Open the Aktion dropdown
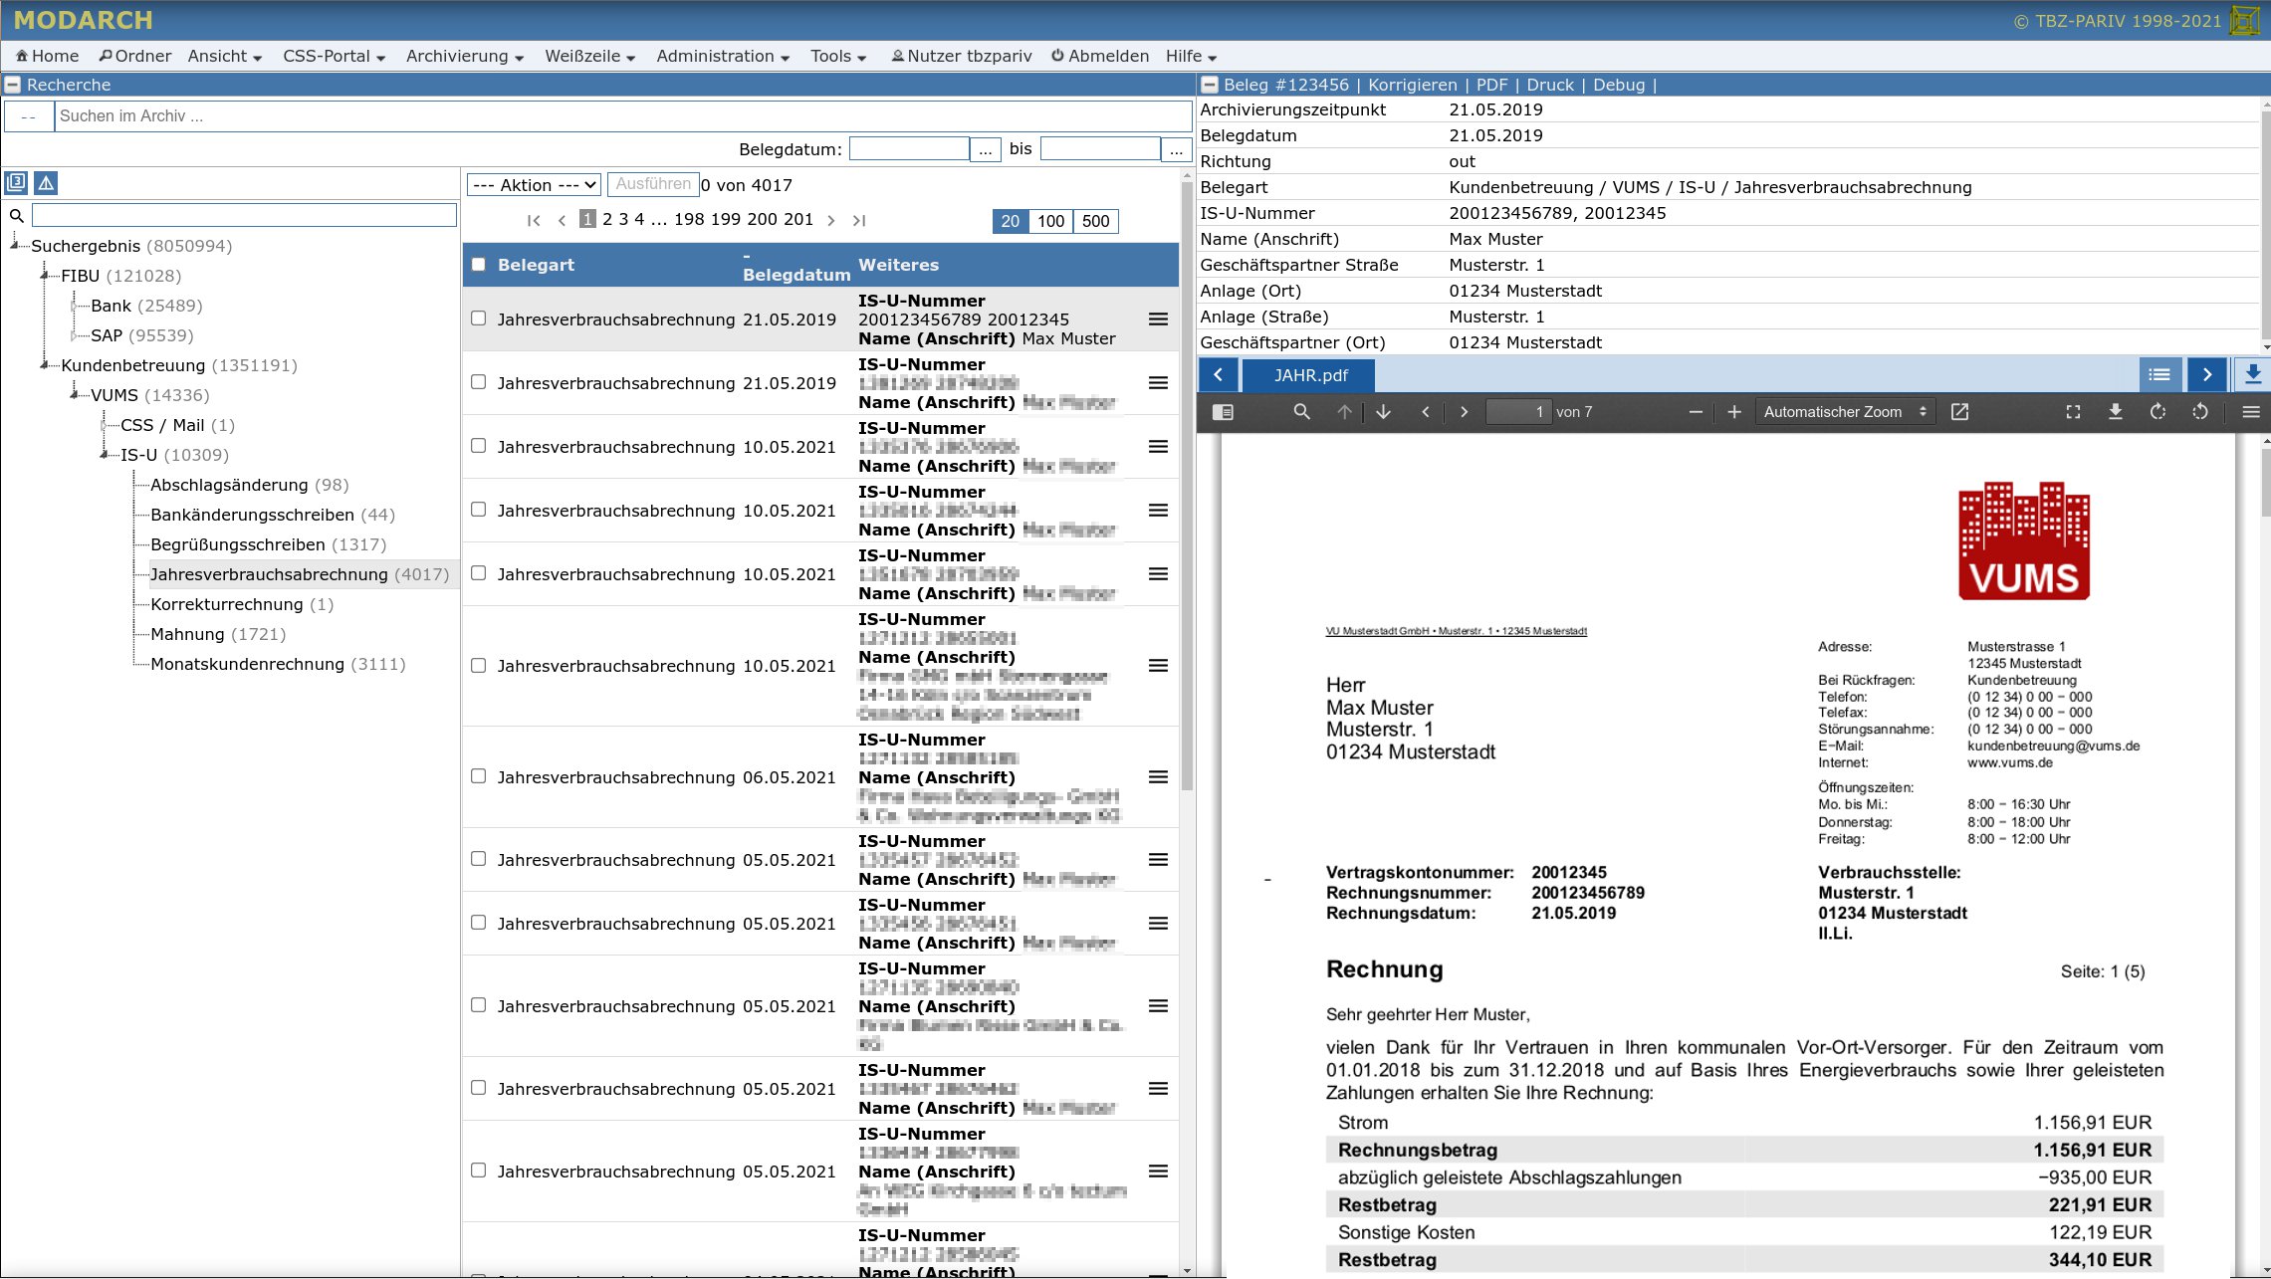The height and width of the screenshot is (1279, 2271). (534, 185)
